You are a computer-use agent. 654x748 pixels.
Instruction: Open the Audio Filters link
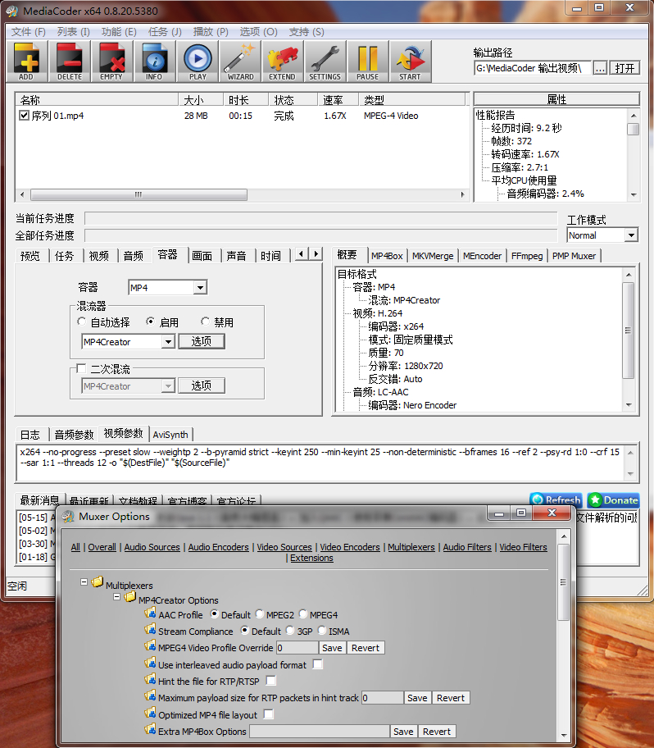(x=467, y=547)
